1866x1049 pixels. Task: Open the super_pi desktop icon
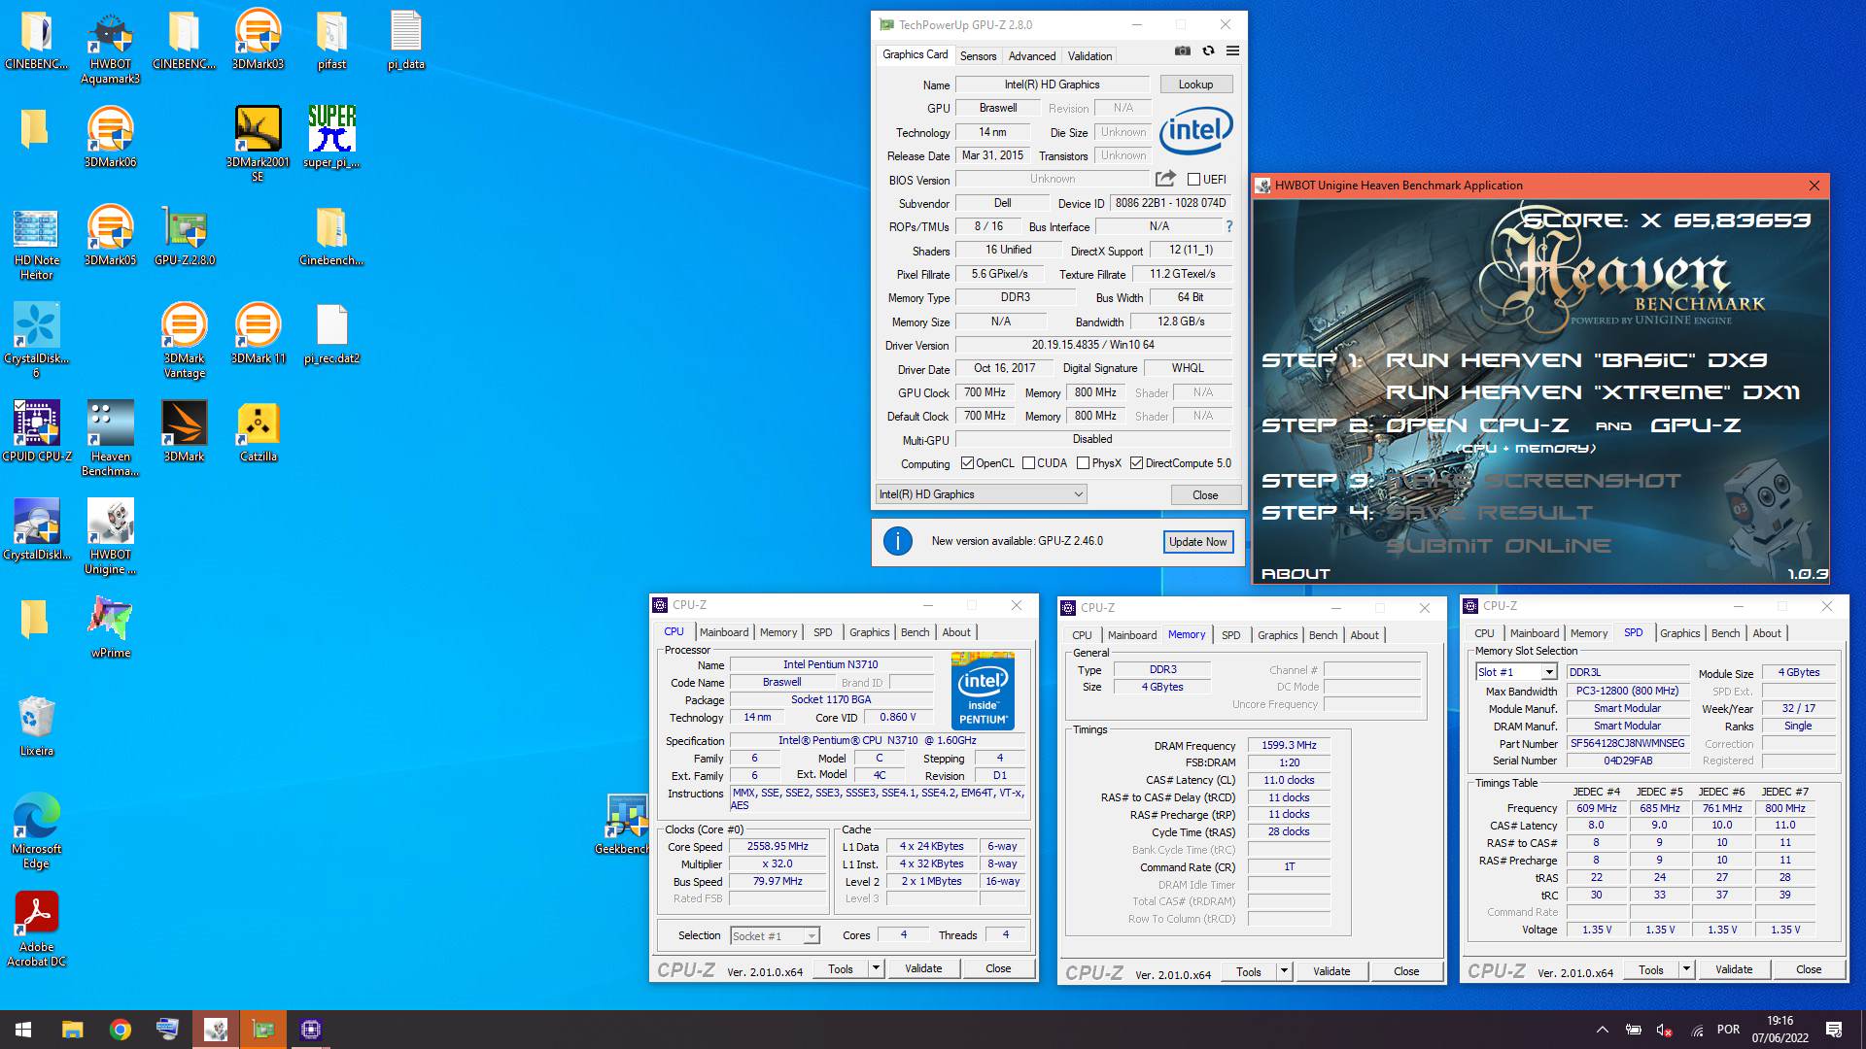[x=331, y=138]
